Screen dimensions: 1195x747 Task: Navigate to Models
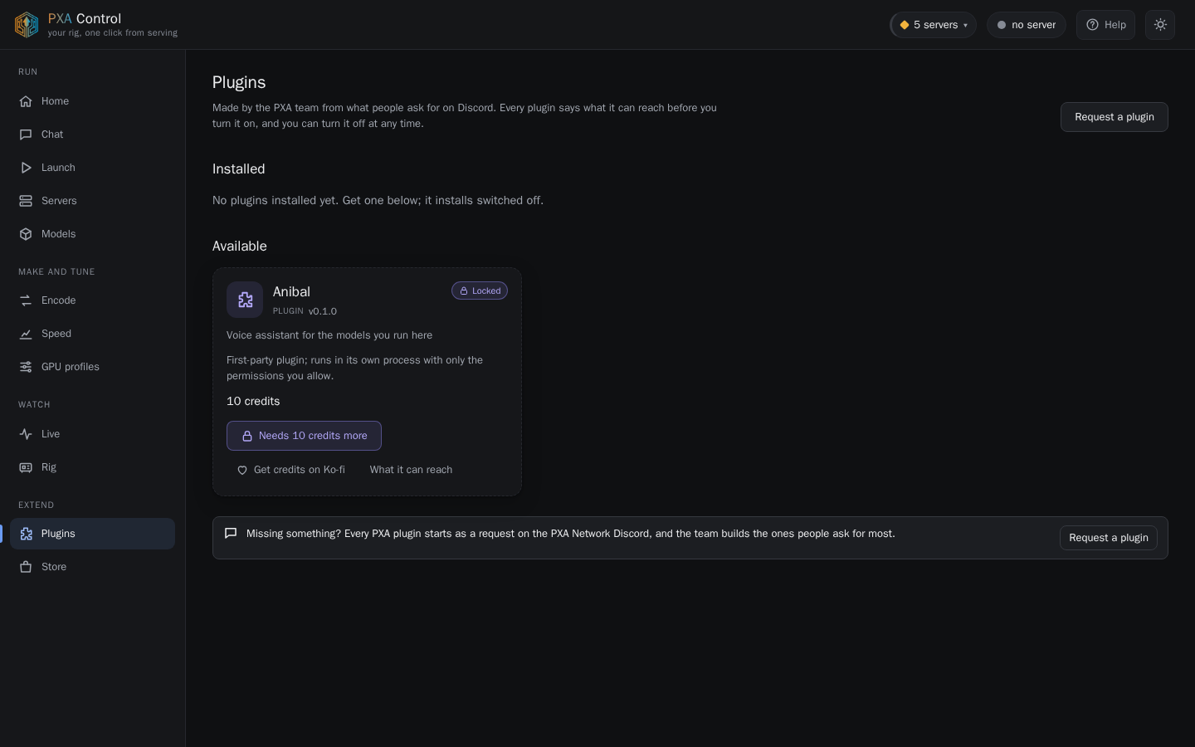click(92, 234)
